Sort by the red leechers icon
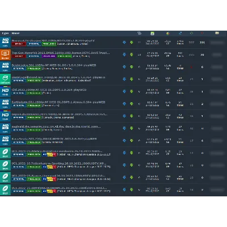Image resolution: width=227 pixels, height=227 pixels. click(x=202, y=33)
